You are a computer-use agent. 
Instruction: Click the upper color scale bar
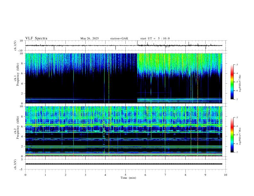[x=232, y=82]
